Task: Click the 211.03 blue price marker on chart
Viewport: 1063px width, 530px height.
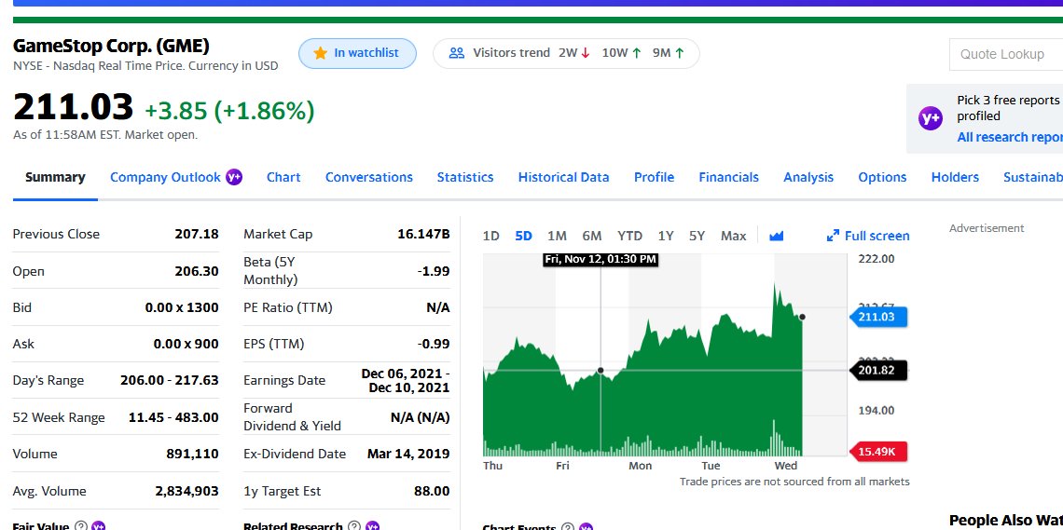Action: coord(877,317)
